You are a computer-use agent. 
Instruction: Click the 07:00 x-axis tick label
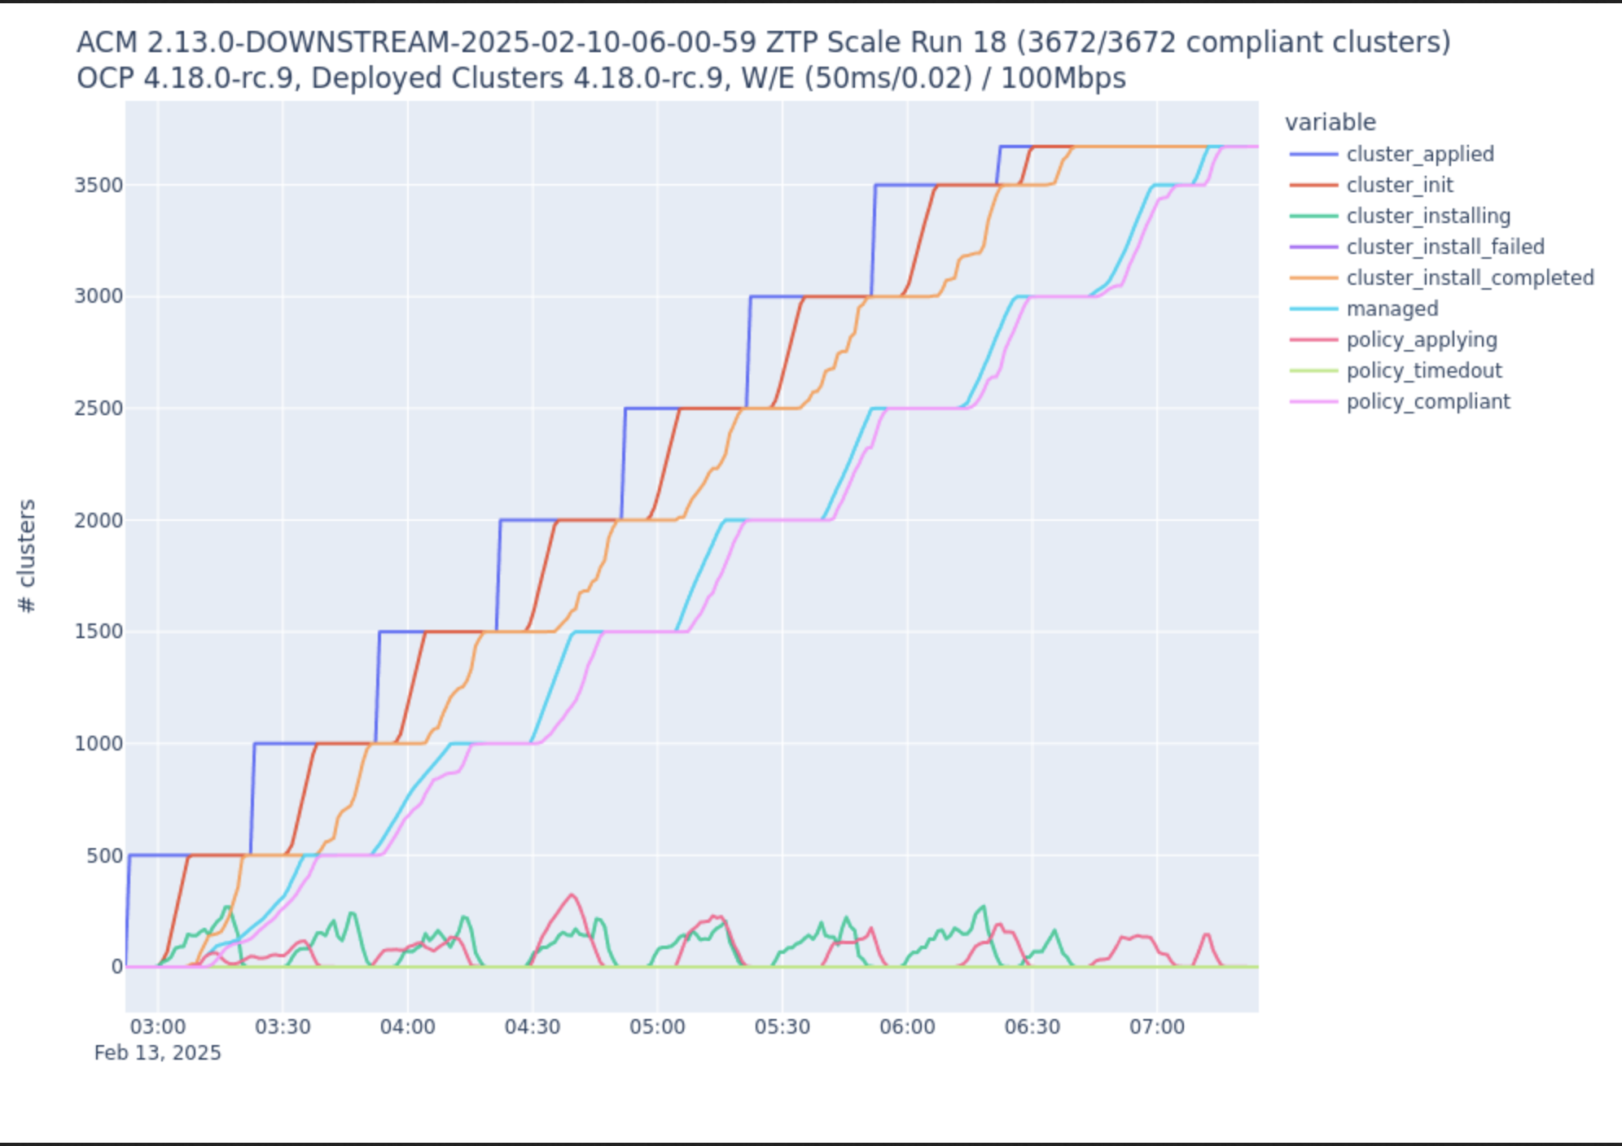pos(1156,1026)
